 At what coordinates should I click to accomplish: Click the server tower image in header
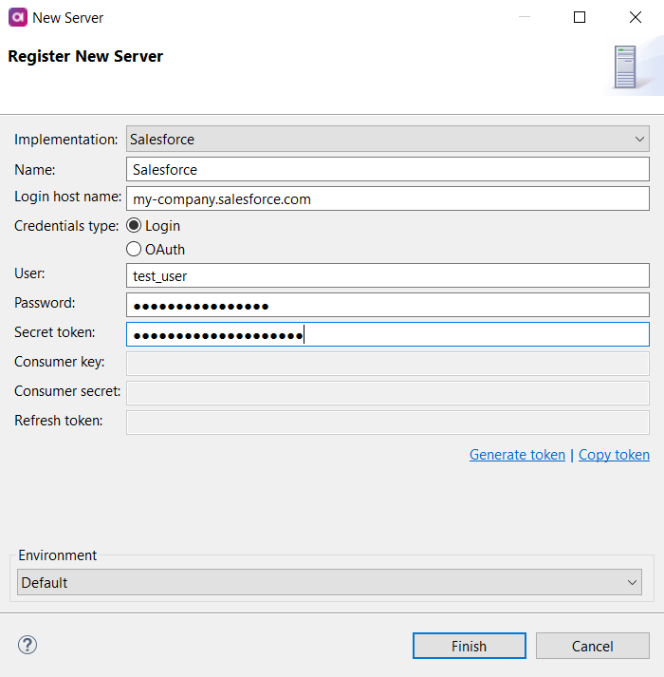pyautogui.click(x=624, y=66)
